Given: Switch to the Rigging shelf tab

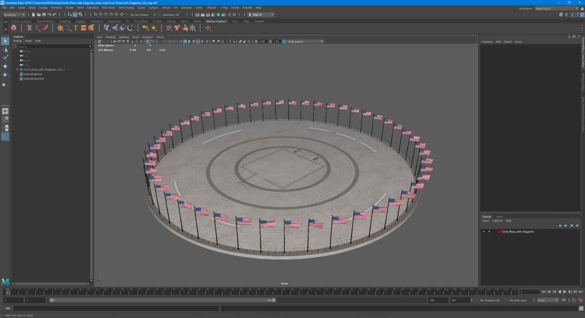Looking at the screenshot, I should pyautogui.click(x=80, y=21).
